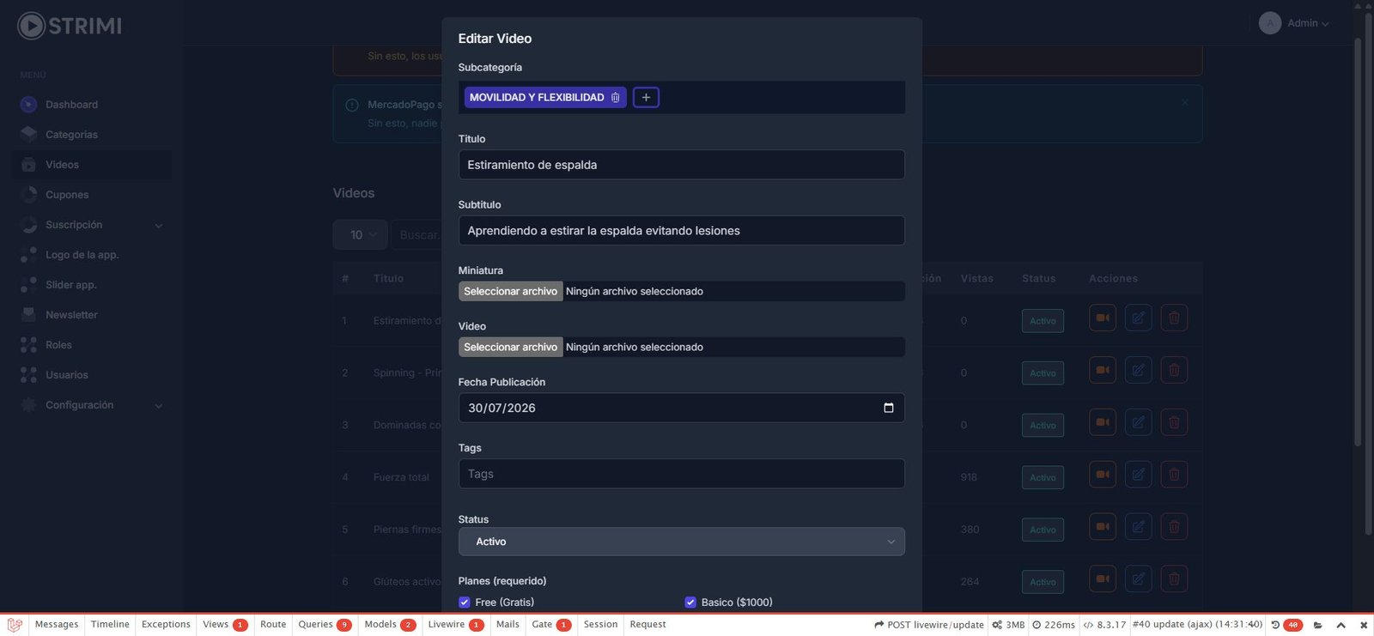This screenshot has height=636, width=1374.
Task: Delete the Dominadas video row
Action: click(x=1174, y=422)
